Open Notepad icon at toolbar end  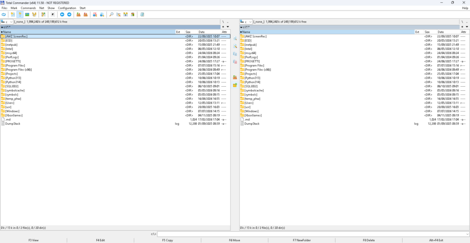point(142,14)
